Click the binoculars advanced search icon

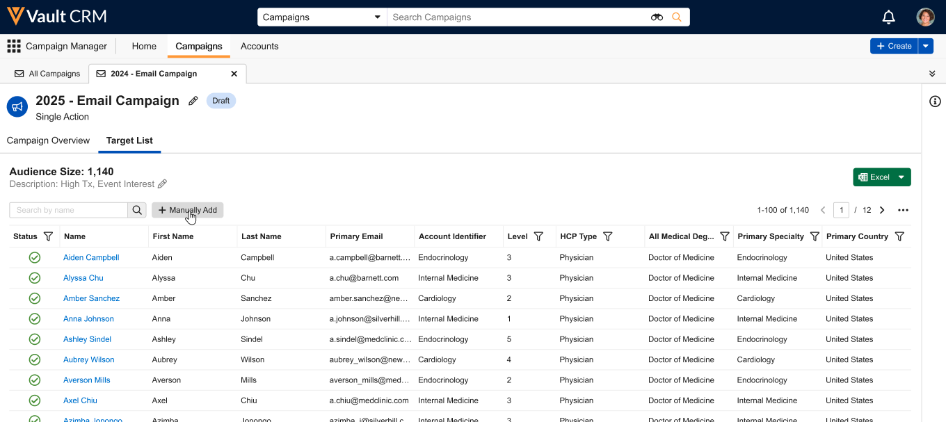click(x=657, y=17)
